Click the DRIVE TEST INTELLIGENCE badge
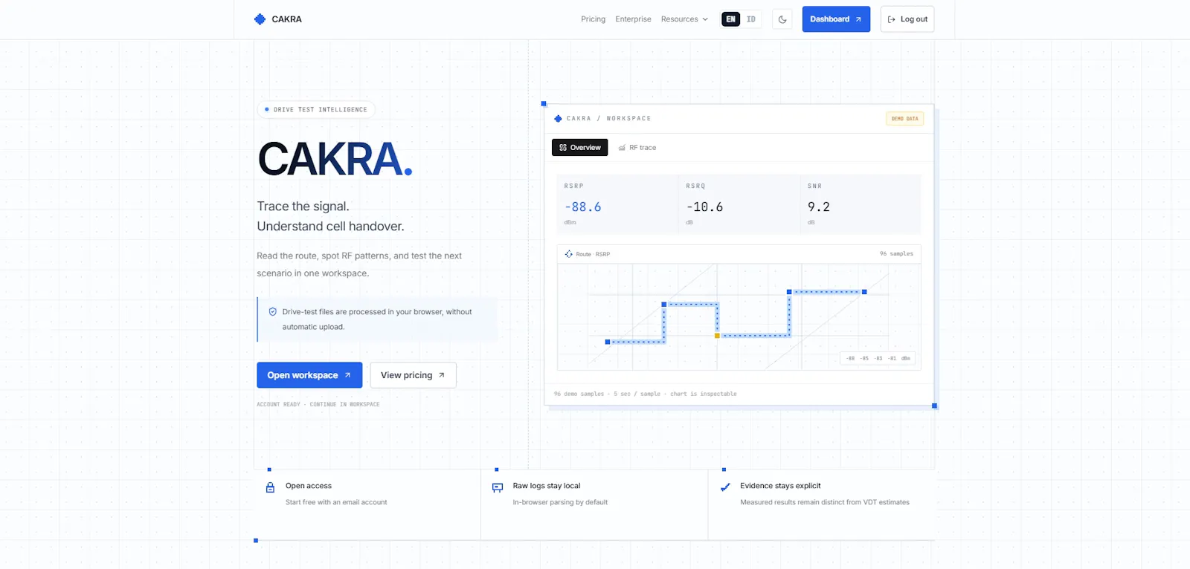This screenshot has width=1190, height=569. 316,110
